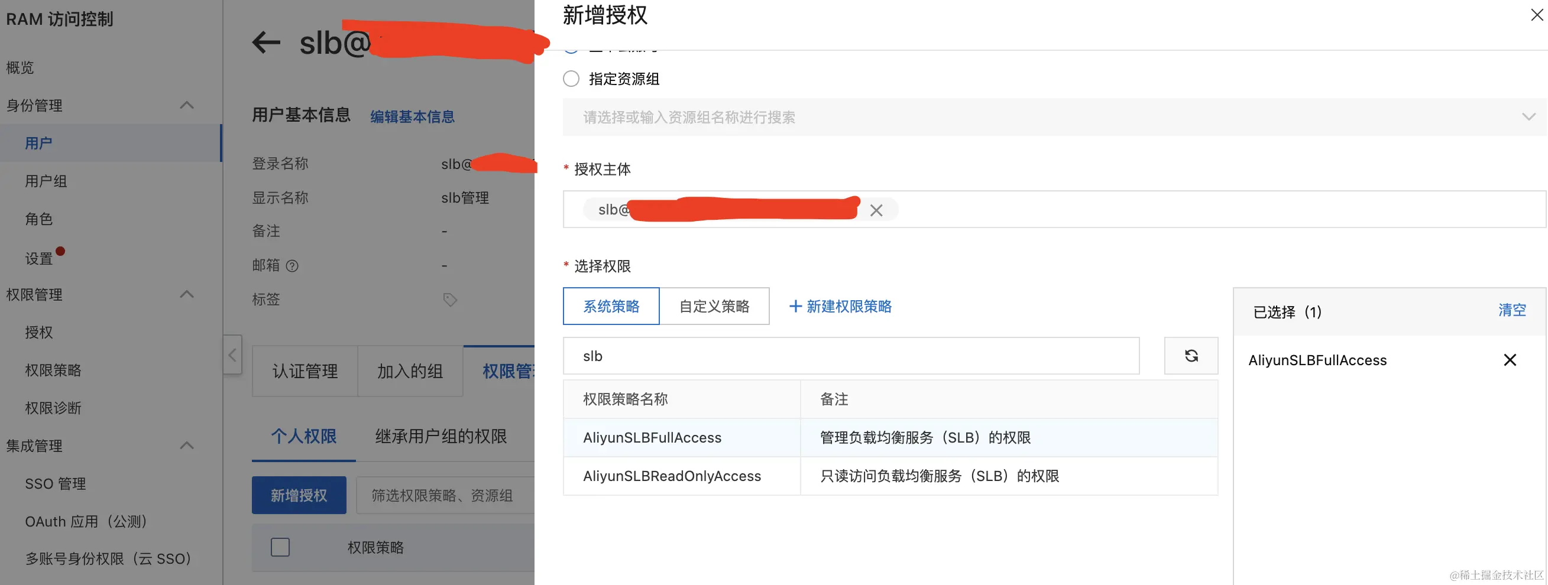Click the slb管理 display name value
This screenshot has height=585, width=1548.
click(x=465, y=197)
